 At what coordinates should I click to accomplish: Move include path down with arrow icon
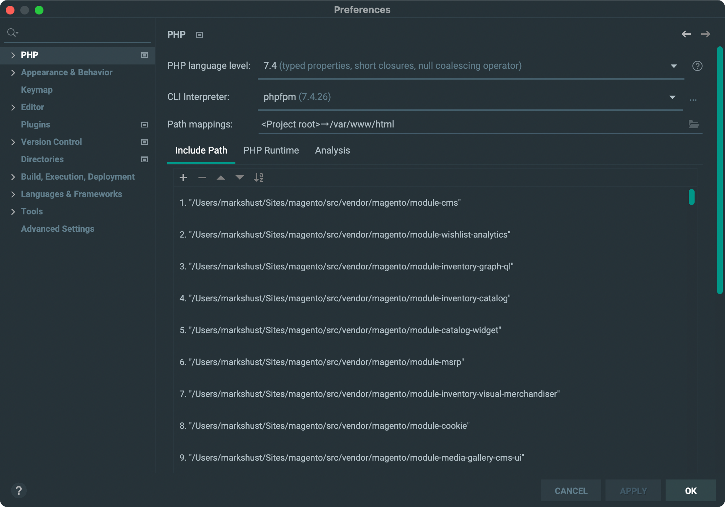coord(240,177)
